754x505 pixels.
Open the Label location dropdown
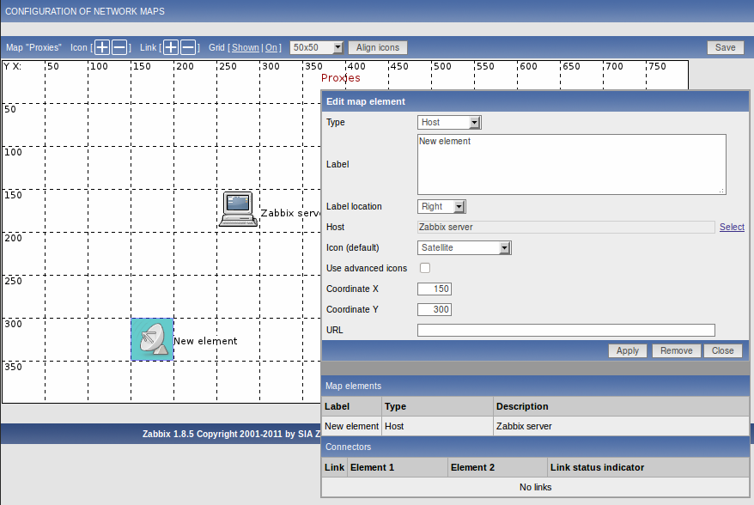(x=441, y=206)
